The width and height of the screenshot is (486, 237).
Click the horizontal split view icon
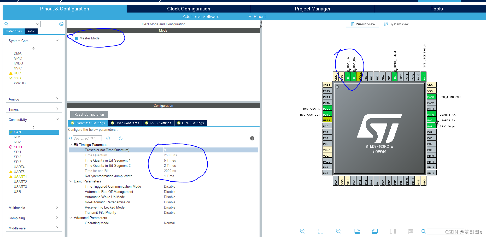click(411, 231)
